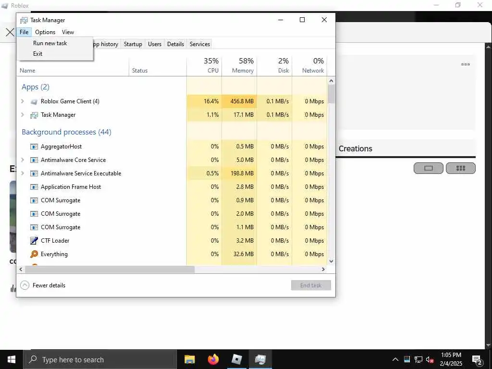Click the network tray icon
Viewport: 492px width, 369px height.
coord(418,359)
